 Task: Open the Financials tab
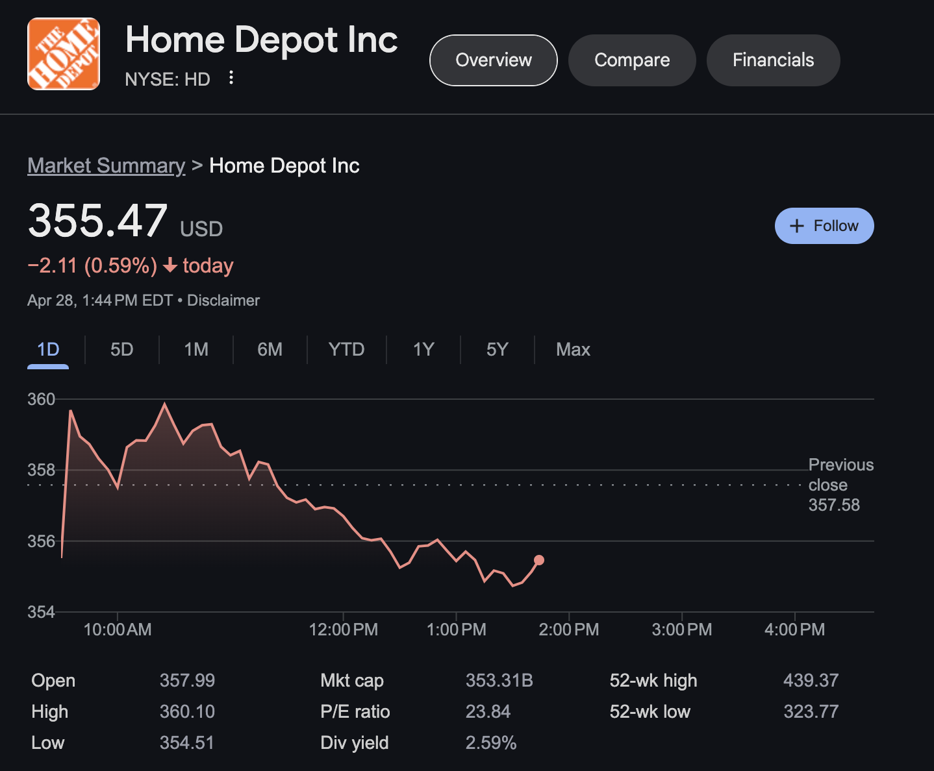(773, 60)
